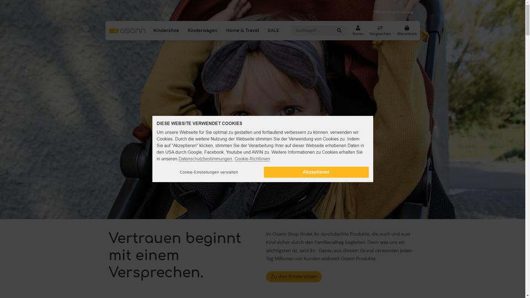Screen dimensions: 530x298
Task: Open the SALE menu item
Action: (273, 30)
